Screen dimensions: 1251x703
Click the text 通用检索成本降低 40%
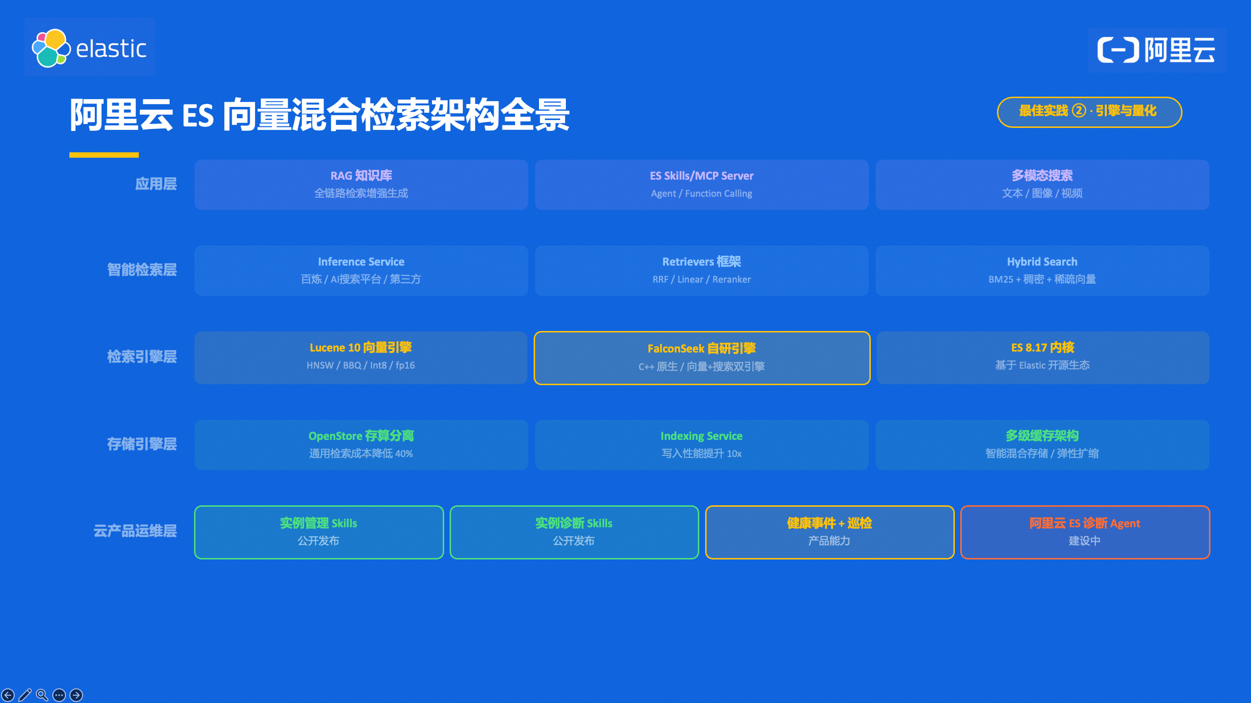[361, 454]
